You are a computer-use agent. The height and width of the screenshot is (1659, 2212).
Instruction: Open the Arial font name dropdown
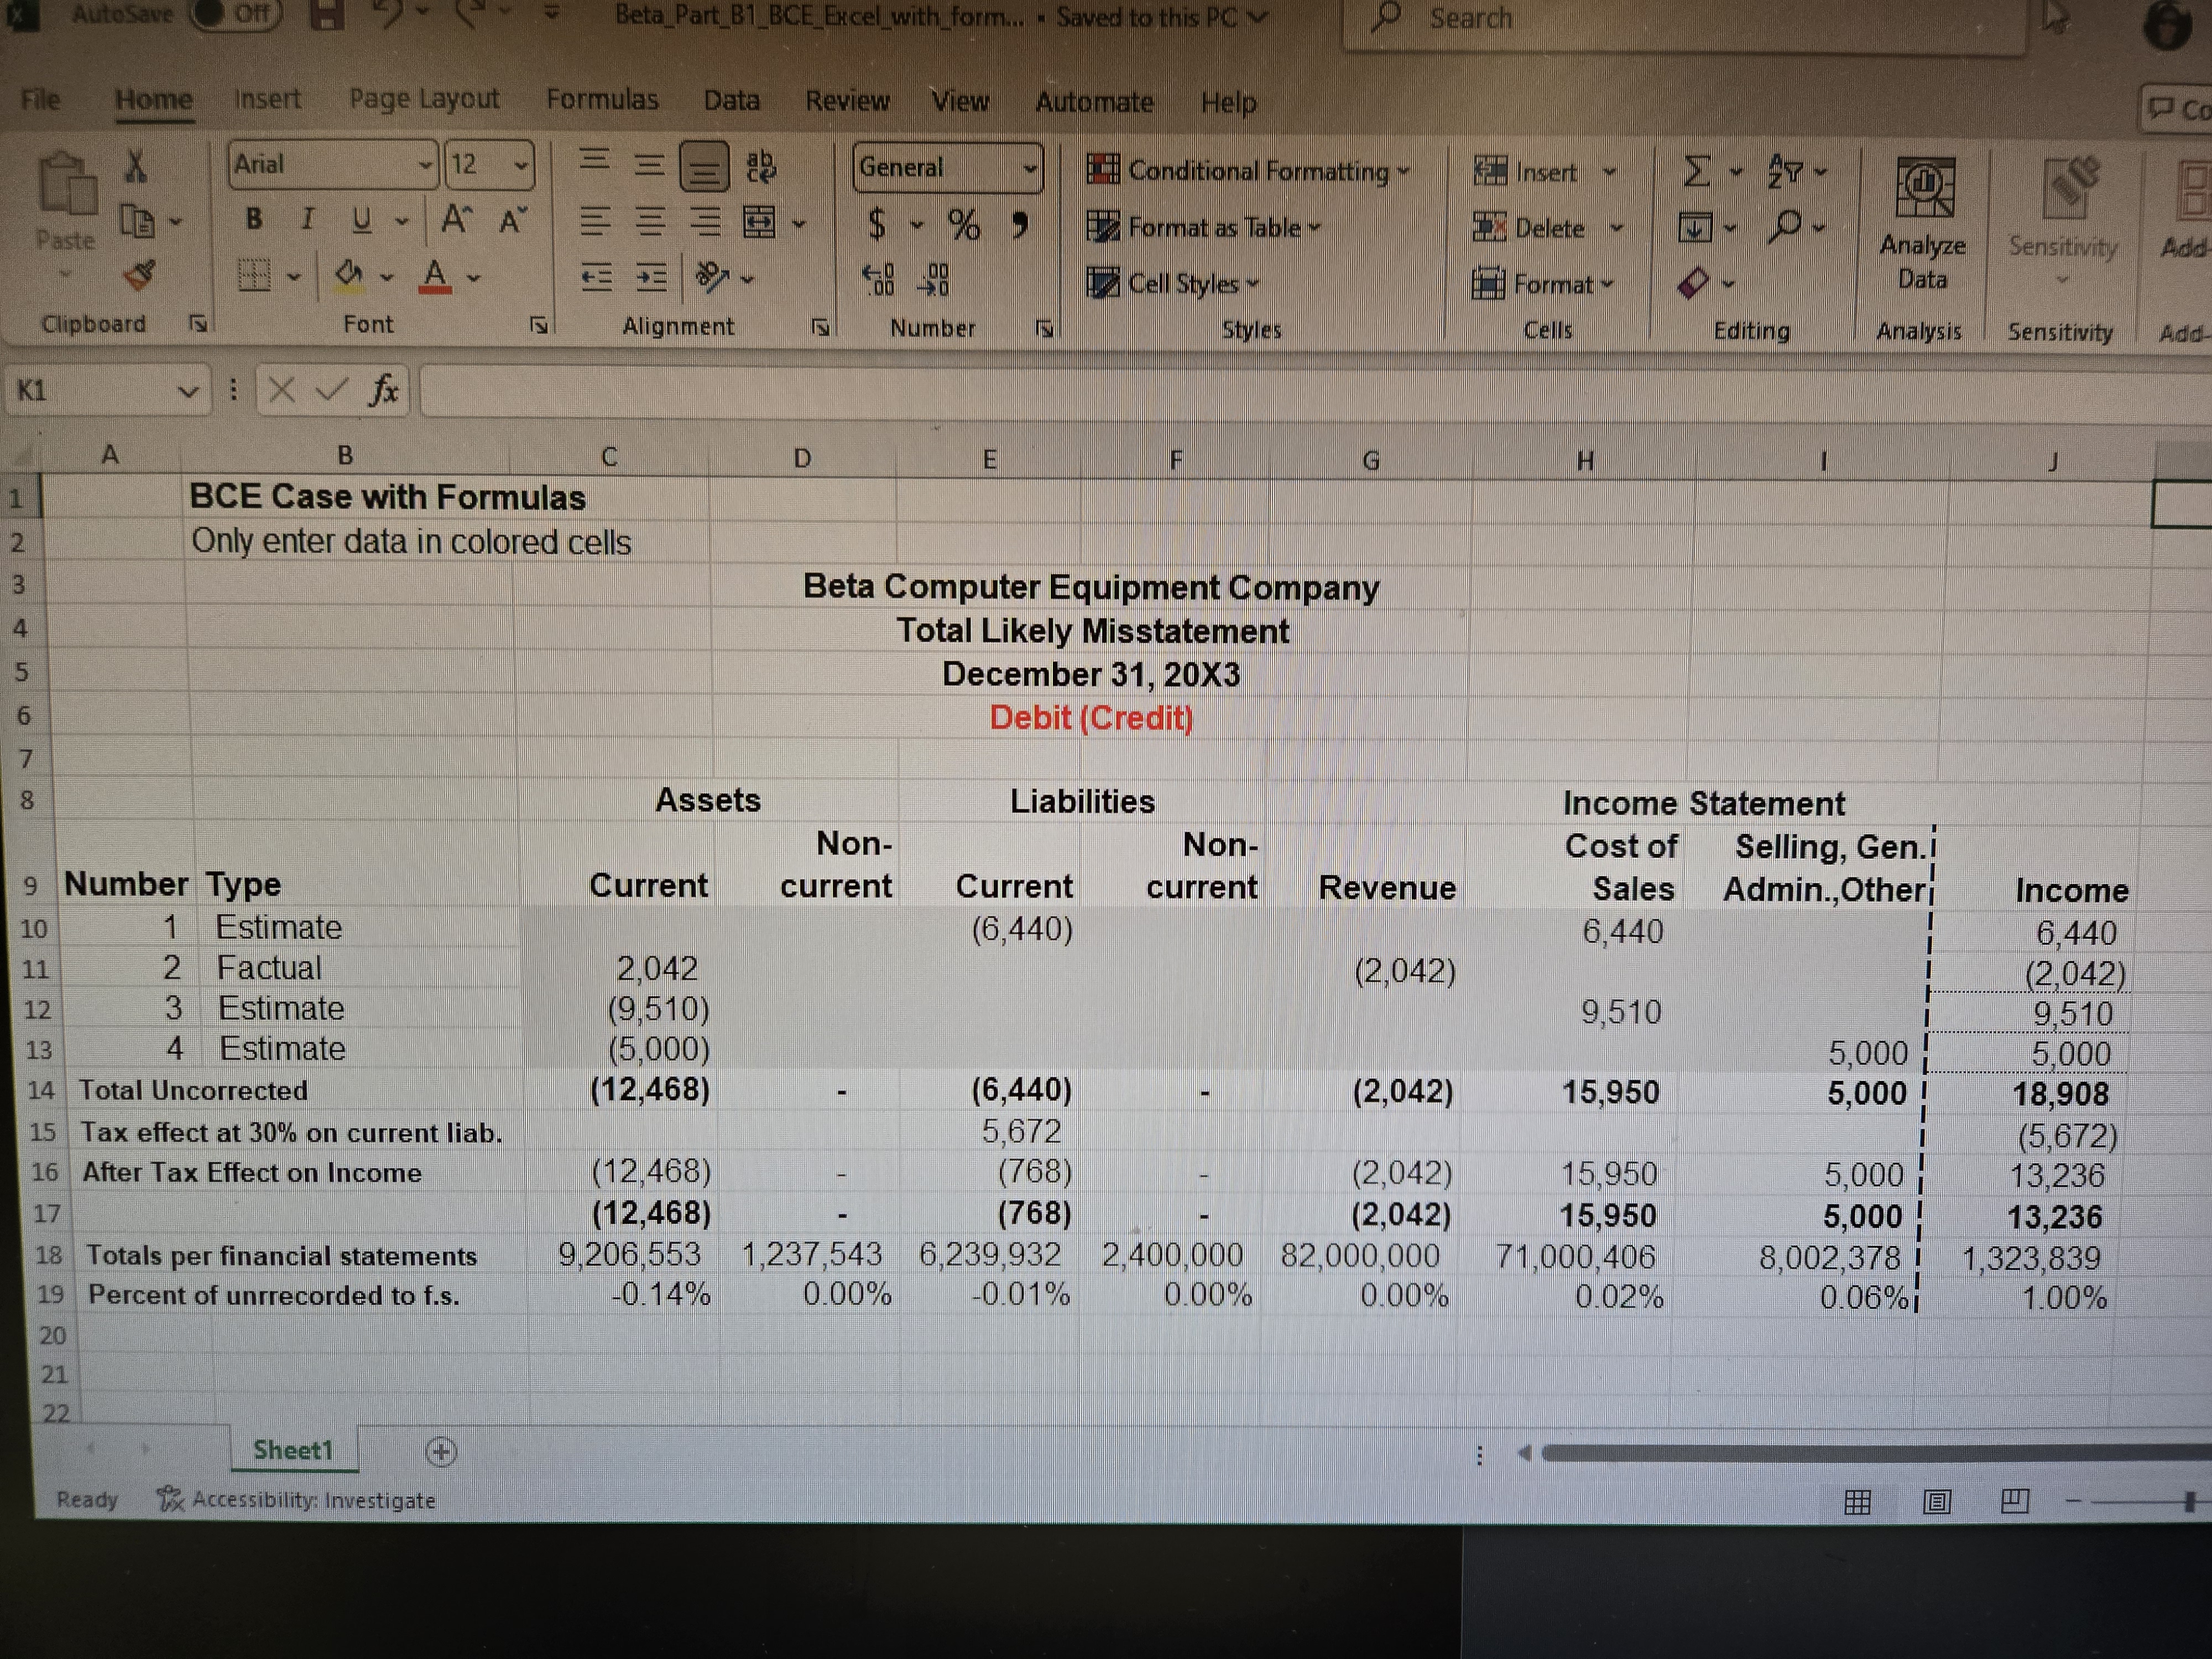click(x=425, y=165)
